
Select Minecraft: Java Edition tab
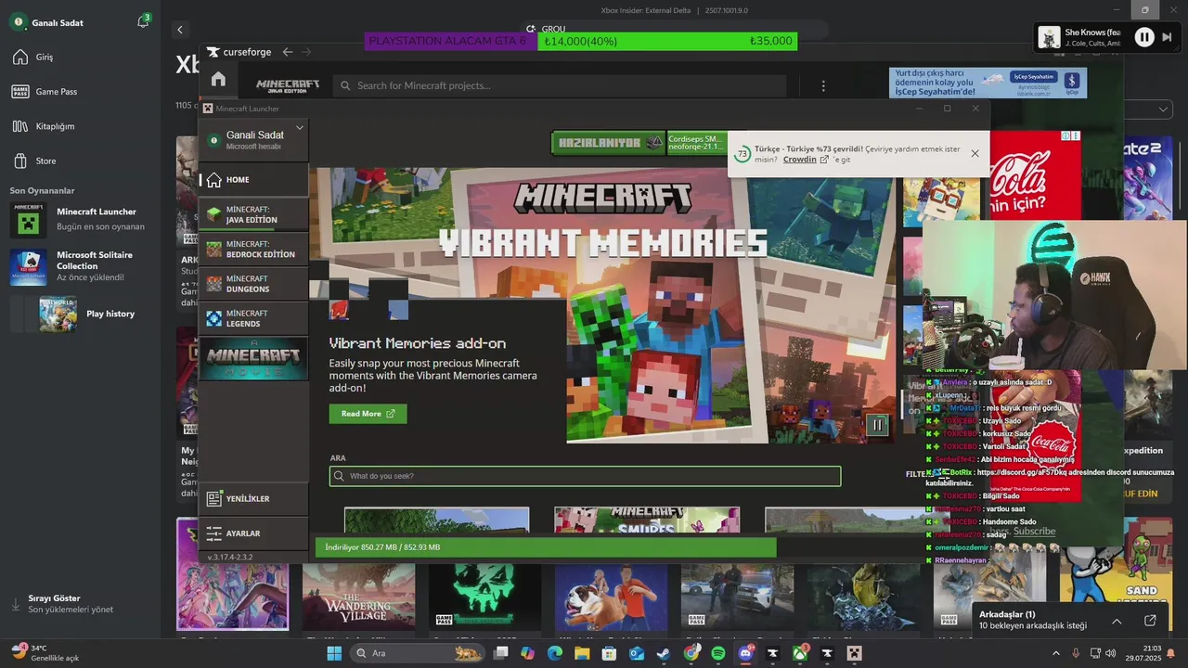pos(253,215)
